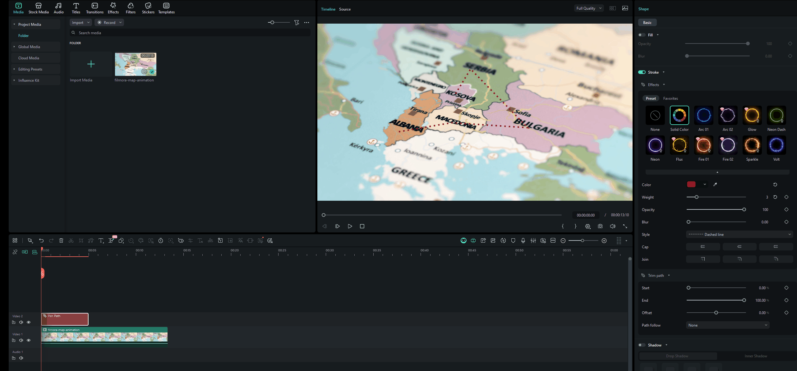
Task: Toggle the Stroke switch off
Action: (x=642, y=72)
